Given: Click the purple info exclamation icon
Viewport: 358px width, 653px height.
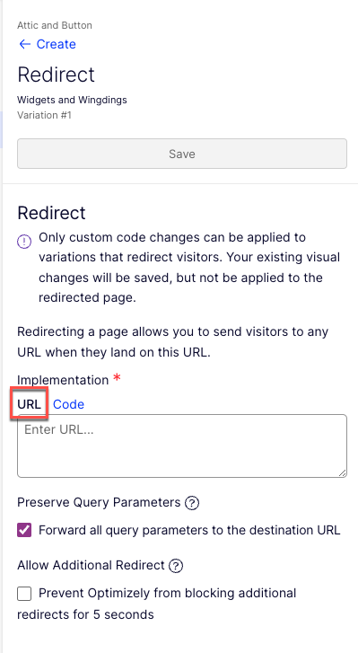Looking at the screenshot, I should (x=24, y=242).
